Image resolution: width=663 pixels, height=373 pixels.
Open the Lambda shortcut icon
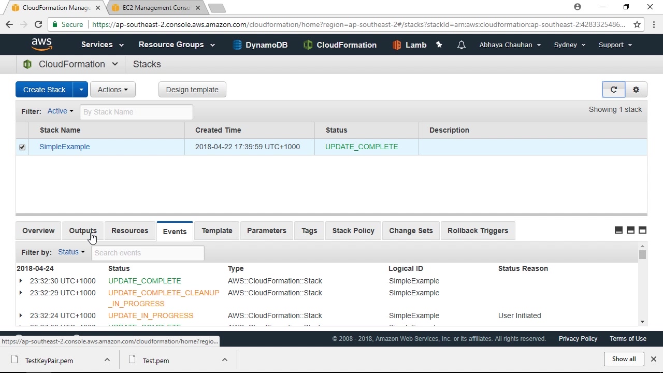coord(397,45)
